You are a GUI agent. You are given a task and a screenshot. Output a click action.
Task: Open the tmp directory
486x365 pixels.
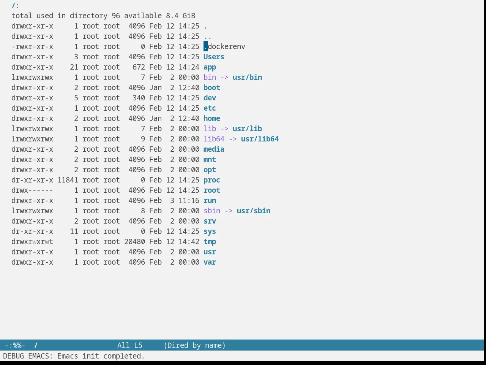(x=210, y=241)
